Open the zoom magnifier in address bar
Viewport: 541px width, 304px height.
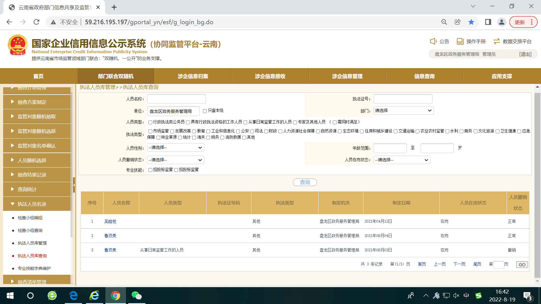click(444, 22)
